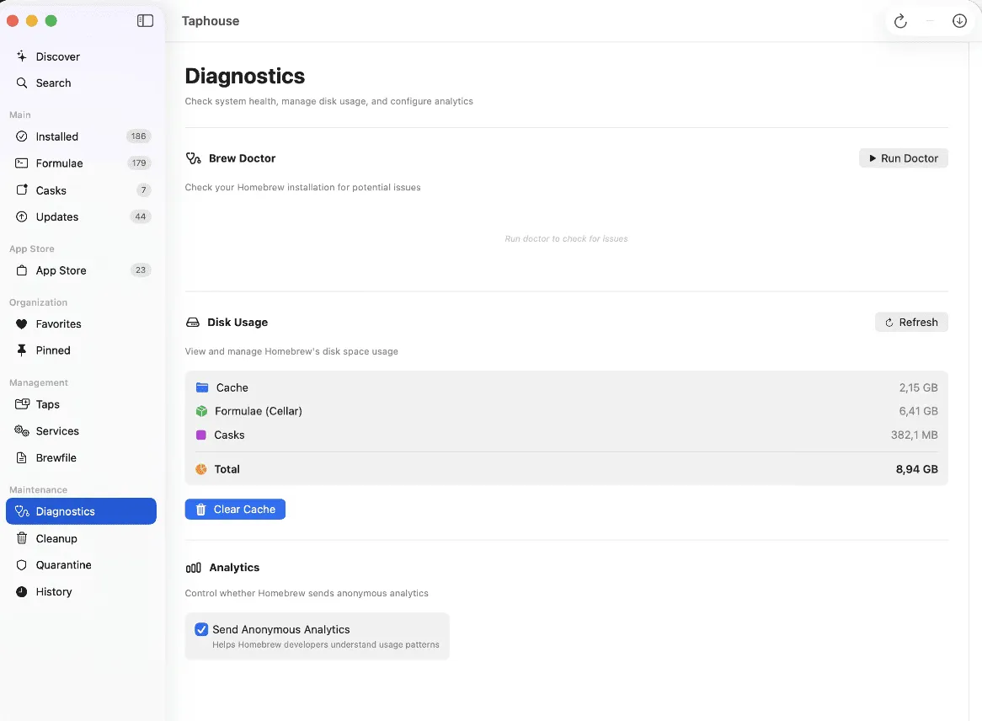Click the Installed count badge 186
Screen dimensions: 982x721
(138, 136)
